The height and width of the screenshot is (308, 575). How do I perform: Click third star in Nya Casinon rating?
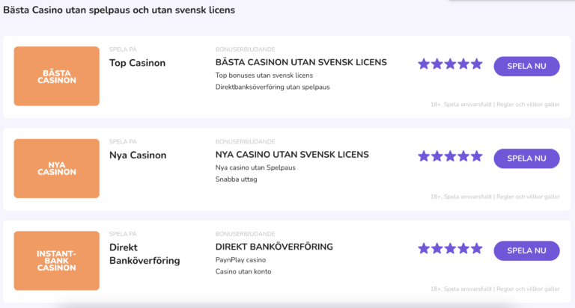[450, 156]
